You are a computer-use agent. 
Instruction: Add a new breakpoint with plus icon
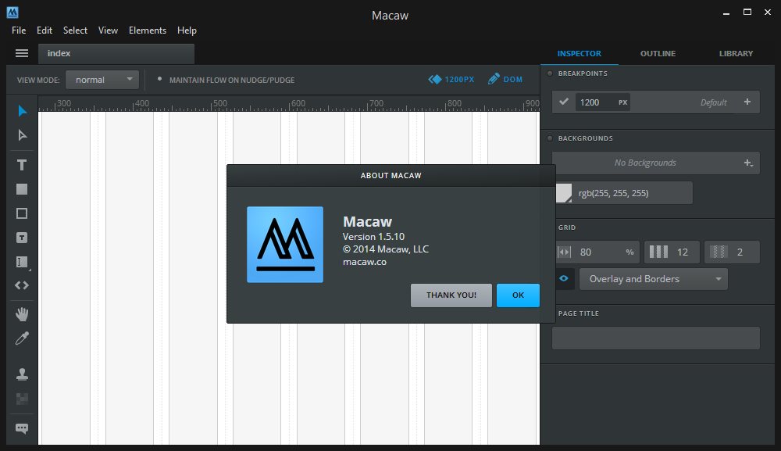click(x=747, y=102)
